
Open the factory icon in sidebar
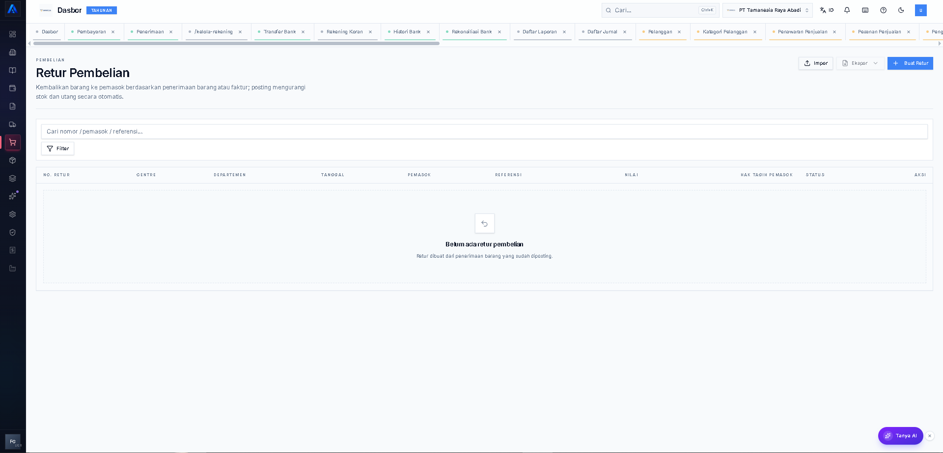(x=13, y=268)
